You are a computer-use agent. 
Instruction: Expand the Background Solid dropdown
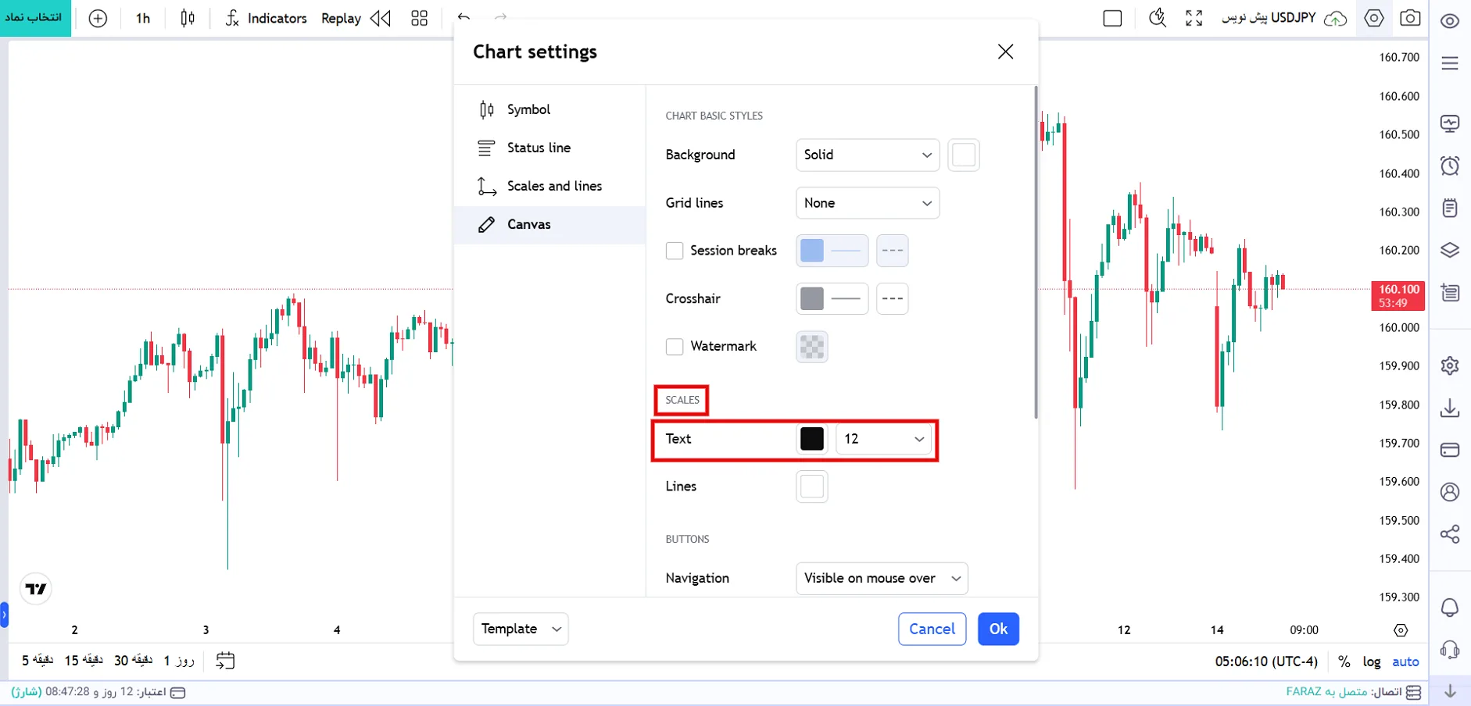(868, 155)
